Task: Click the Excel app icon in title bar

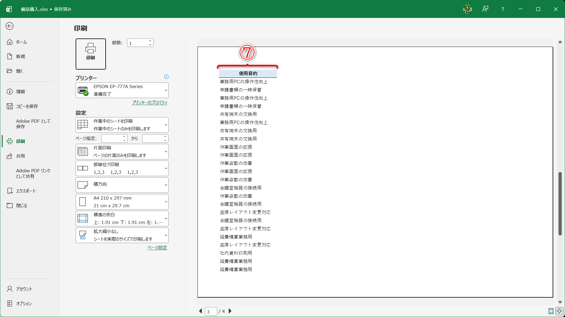Action: (x=9, y=9)
